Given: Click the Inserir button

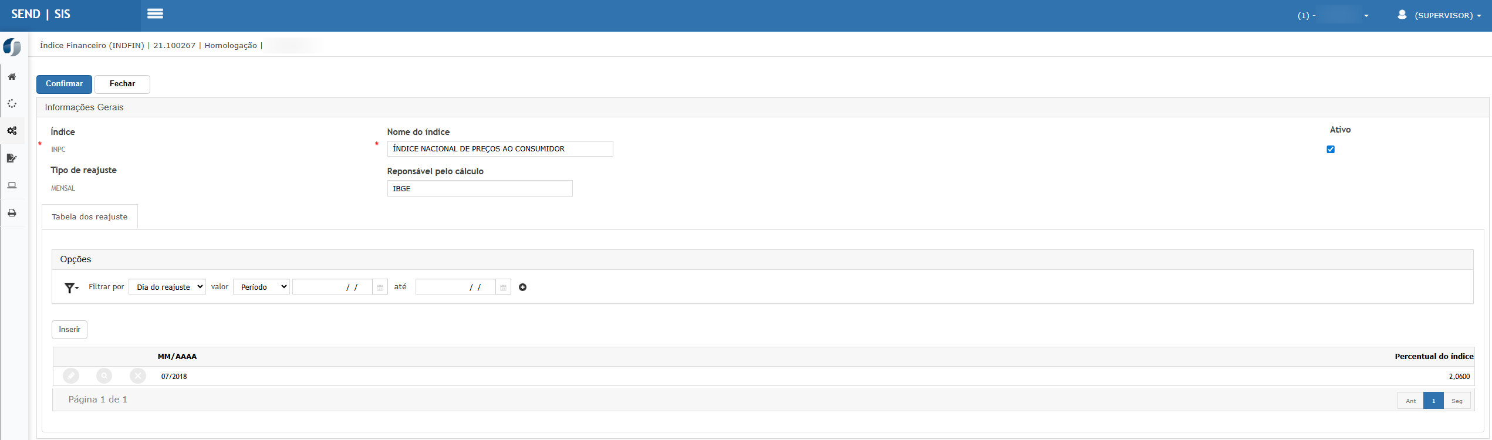Looking at the screenshot, I should point(69,330).
